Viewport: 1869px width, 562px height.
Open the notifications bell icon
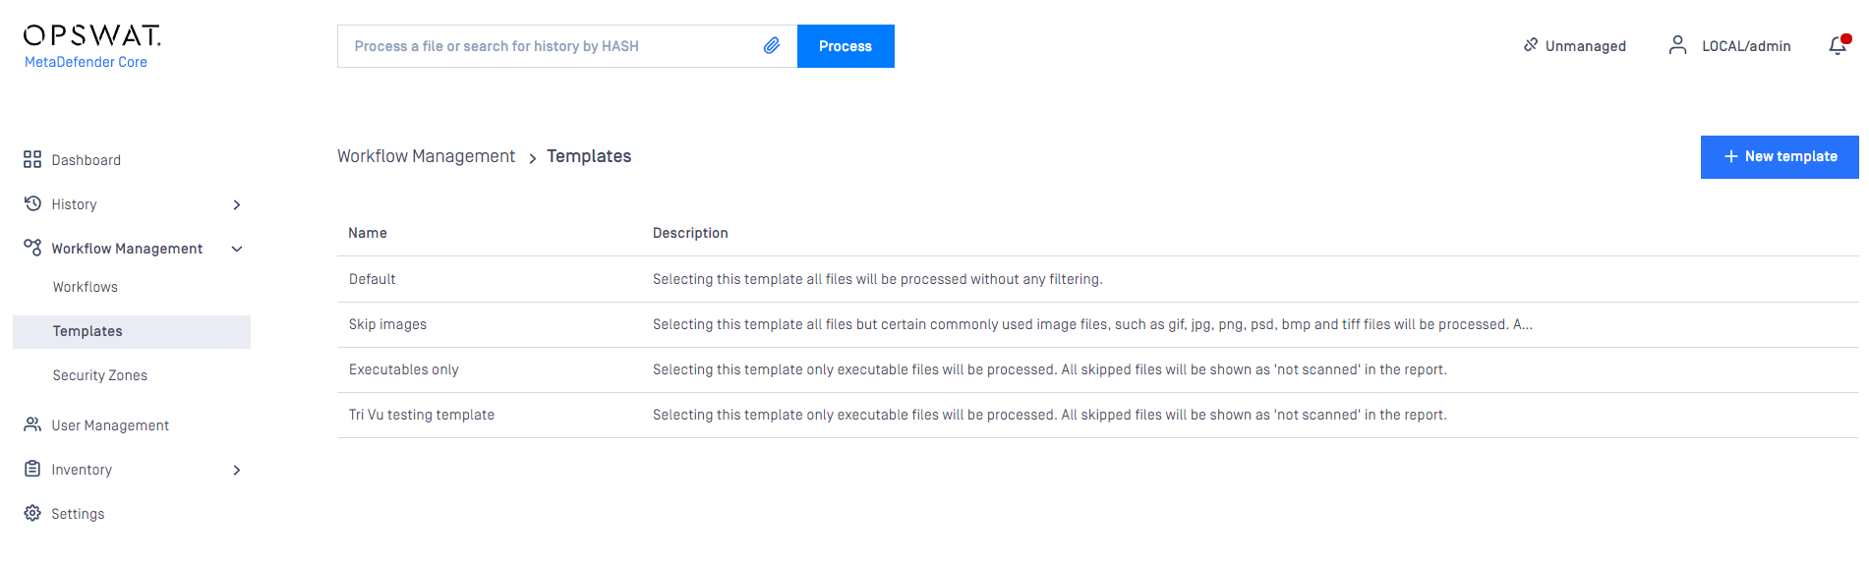(1838, 45)
